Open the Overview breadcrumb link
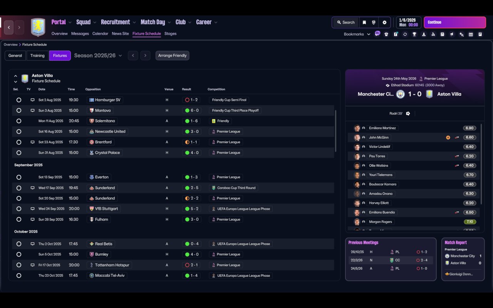Viewport: 493px width, 308px height. point(11,45)
